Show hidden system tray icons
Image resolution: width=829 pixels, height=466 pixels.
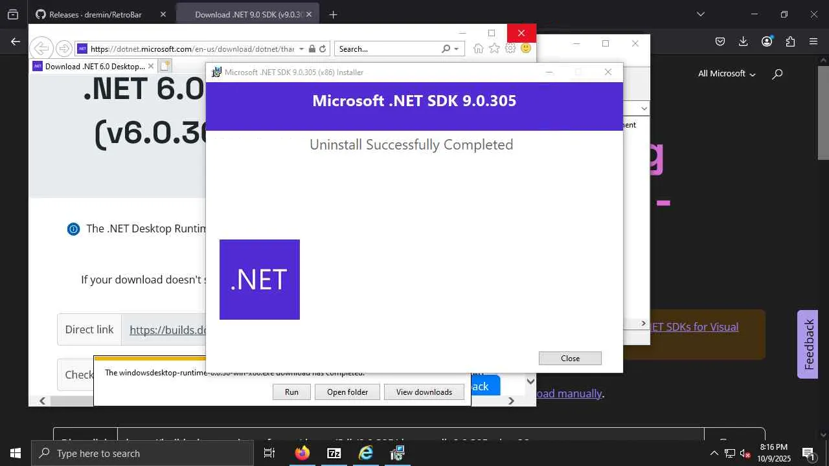coord(714,453)
